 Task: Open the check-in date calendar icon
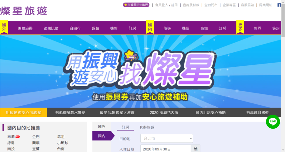pyautogui.click(x=196, y=149)
